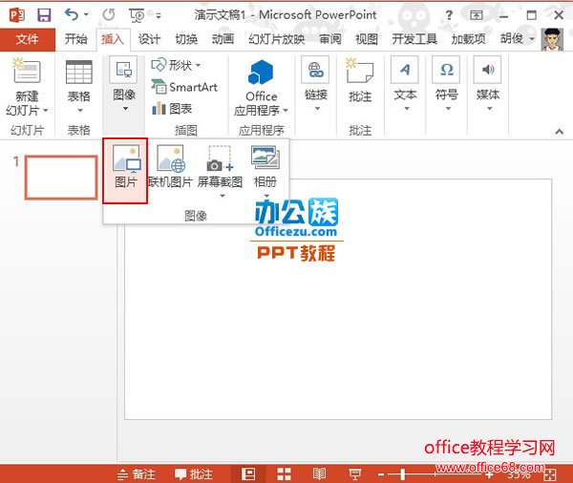Expand Undo history dropdown arrow
This screenshot has width=573, height=483.
coord(86,14)
